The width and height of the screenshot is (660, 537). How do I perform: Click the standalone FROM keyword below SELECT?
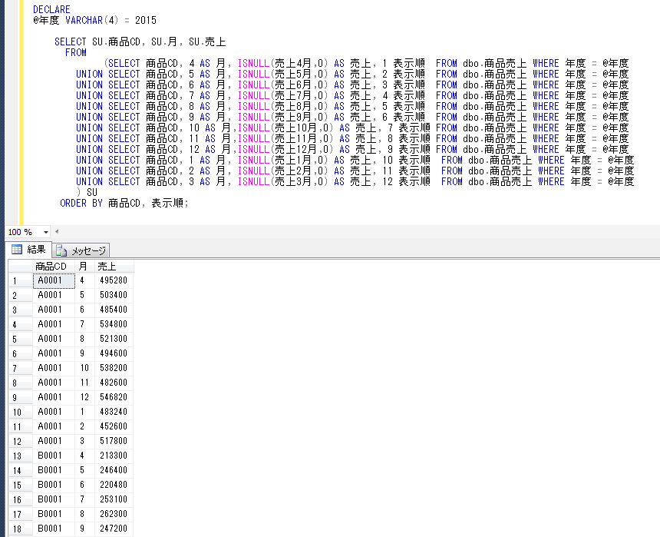[x=76, y=53]
